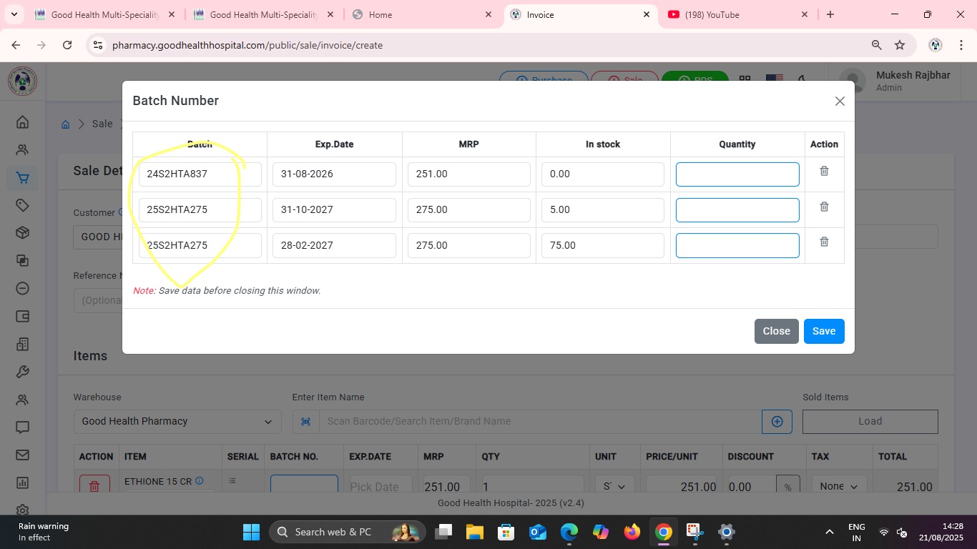Image resolution: width=977 pixels, height=549 pixels.
Task: Bookmark this page with star icon
Action: (900, 45)
